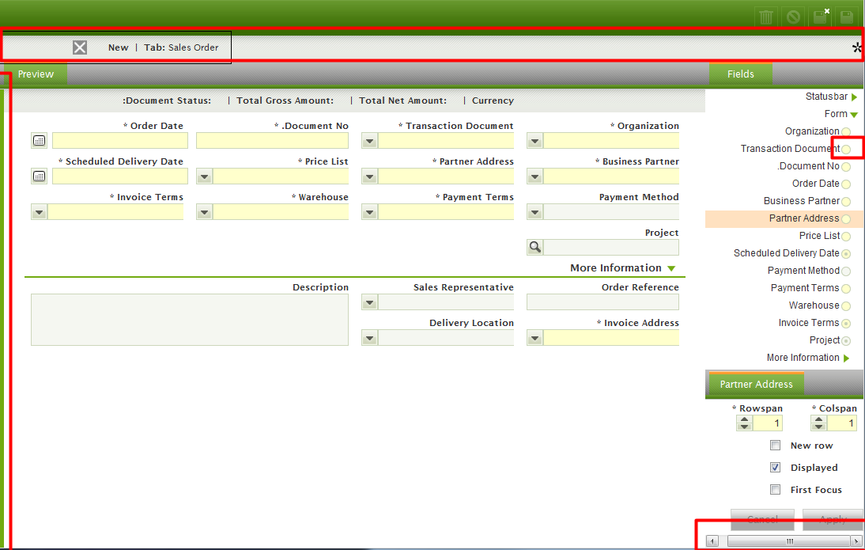Open the Invoice Address dropdown
This screenshot has height=550, width=865.
(534, 338)
